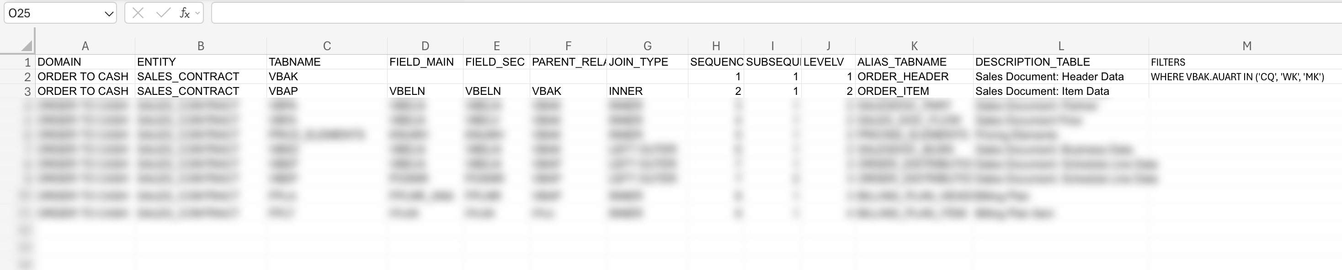Select the WHERE VBAK.AUART filter cell
The height and width of the screenshot is (270, 1342).
1237,77
